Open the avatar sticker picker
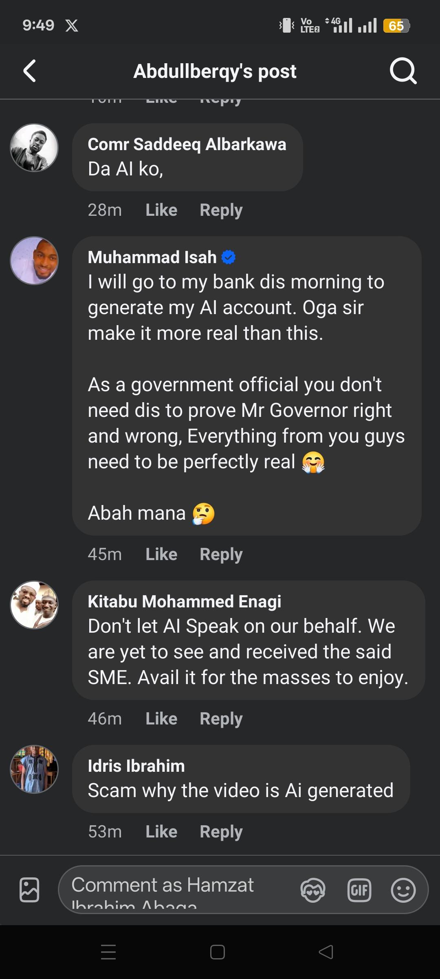This screenshot has width=440, height=979. [312, 890]
